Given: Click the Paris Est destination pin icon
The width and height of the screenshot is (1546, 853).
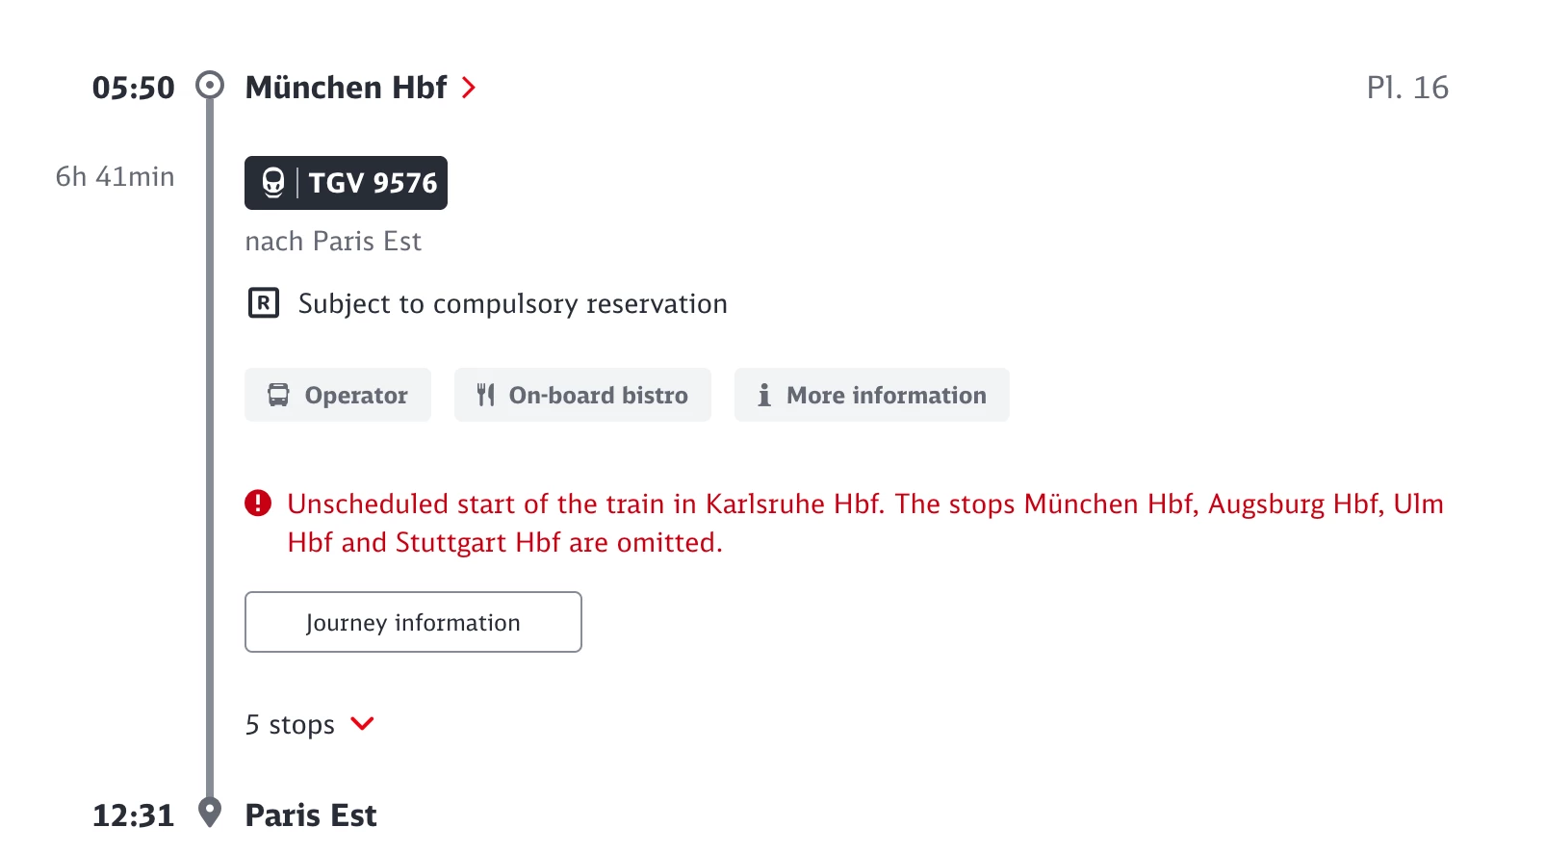Looking at the screenshot, I should 210,813.
